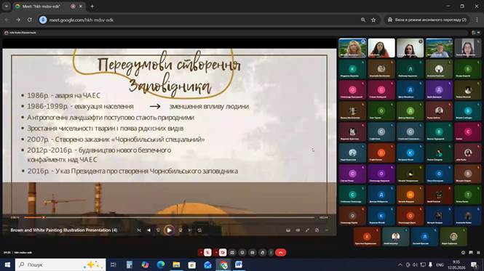Open more options in Meet toolbar
This screenshot has height=271, width=484.
coord(271,253)
